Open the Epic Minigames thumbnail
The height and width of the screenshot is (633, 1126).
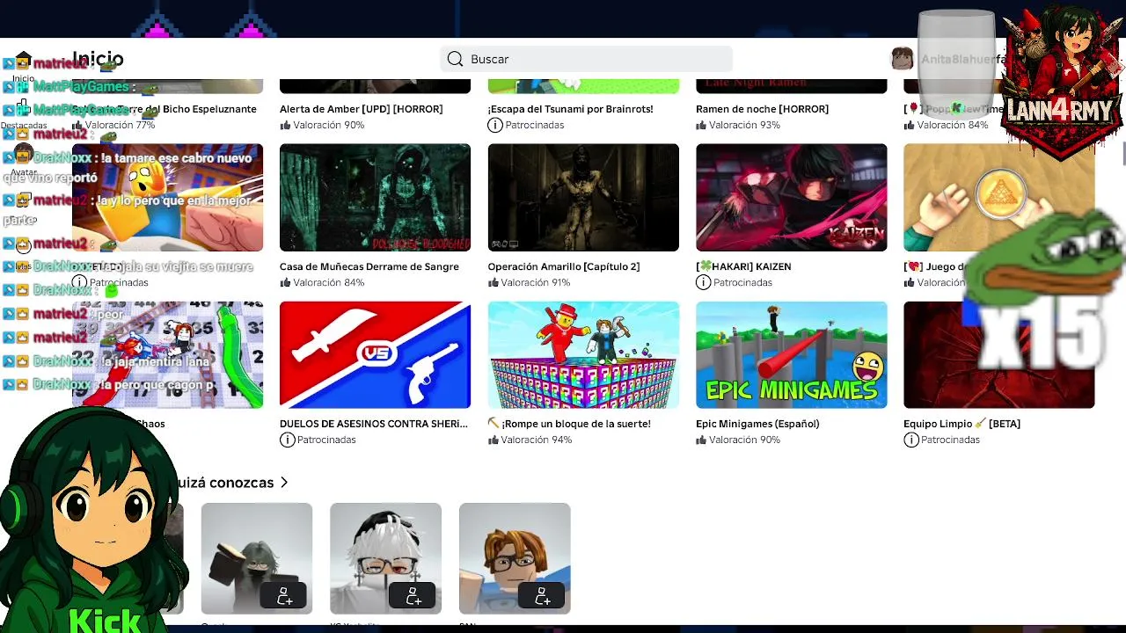point(791,355)
